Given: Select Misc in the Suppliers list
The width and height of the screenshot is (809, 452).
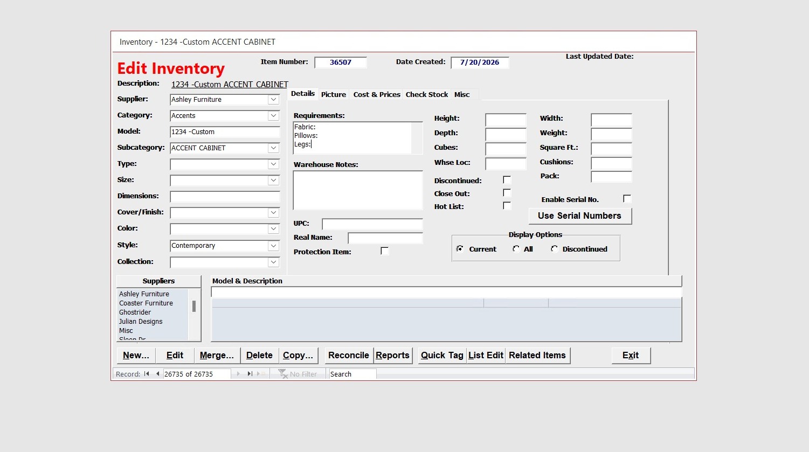Looking at the screenshot, I should pos(126,331).
